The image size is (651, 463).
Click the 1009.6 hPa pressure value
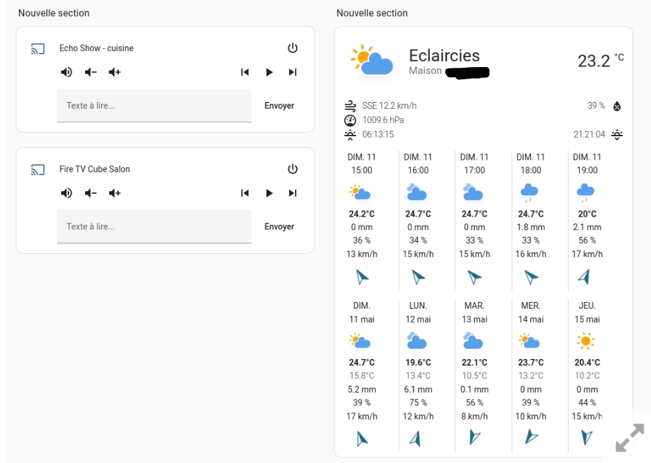coord(383,120)
